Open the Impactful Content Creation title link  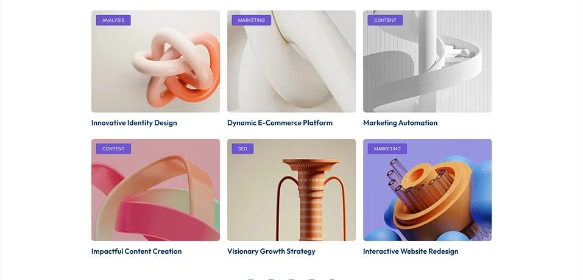pyautogui.click(x=136, y=251)
